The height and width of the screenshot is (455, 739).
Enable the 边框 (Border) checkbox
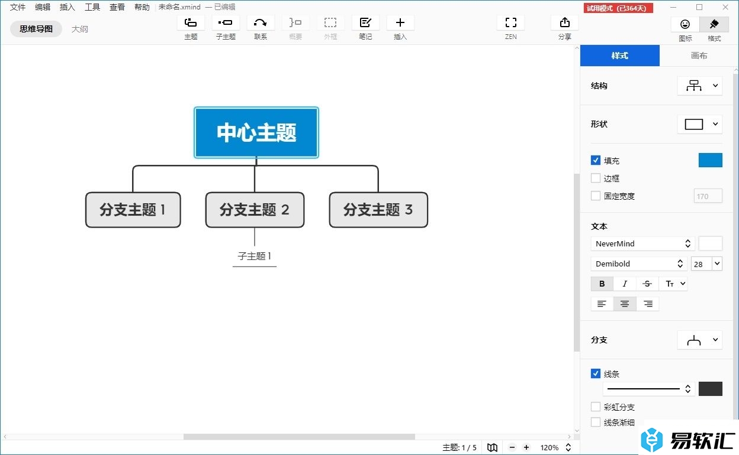[596, 178]
